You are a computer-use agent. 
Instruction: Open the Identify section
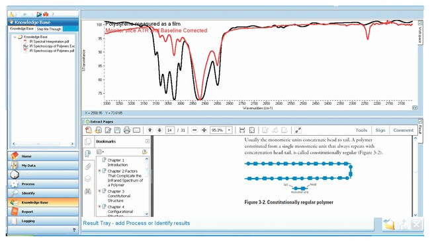[43, 193]
